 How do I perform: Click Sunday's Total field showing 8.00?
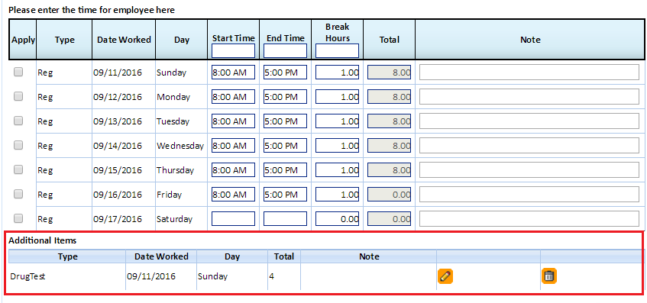point(389,73)
